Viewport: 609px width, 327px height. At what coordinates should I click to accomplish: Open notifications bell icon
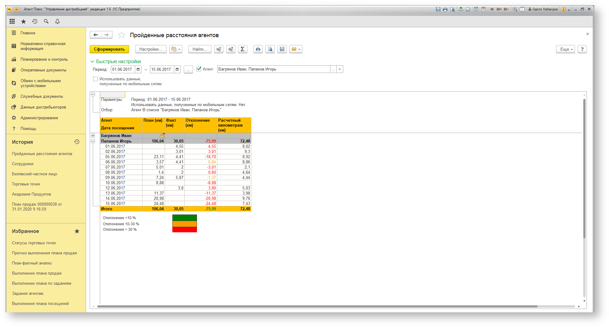(x=57, y=21)
